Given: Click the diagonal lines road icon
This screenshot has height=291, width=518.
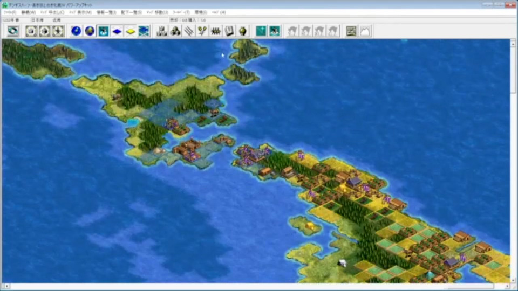Looking at the screenshot, I should point(189,31).
